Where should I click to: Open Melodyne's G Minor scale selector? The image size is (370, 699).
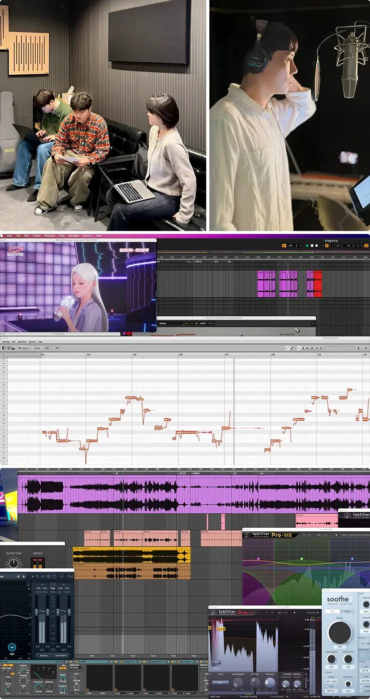37,348
